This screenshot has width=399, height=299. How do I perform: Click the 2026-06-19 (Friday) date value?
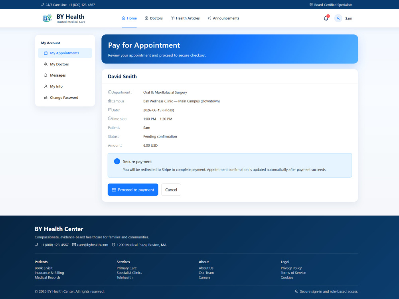[x=158, y=110]
